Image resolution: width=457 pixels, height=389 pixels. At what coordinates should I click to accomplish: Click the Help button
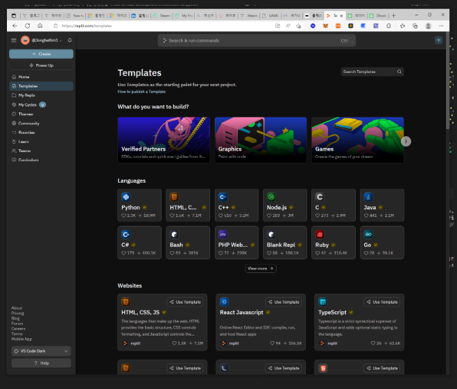coord(41,363)
